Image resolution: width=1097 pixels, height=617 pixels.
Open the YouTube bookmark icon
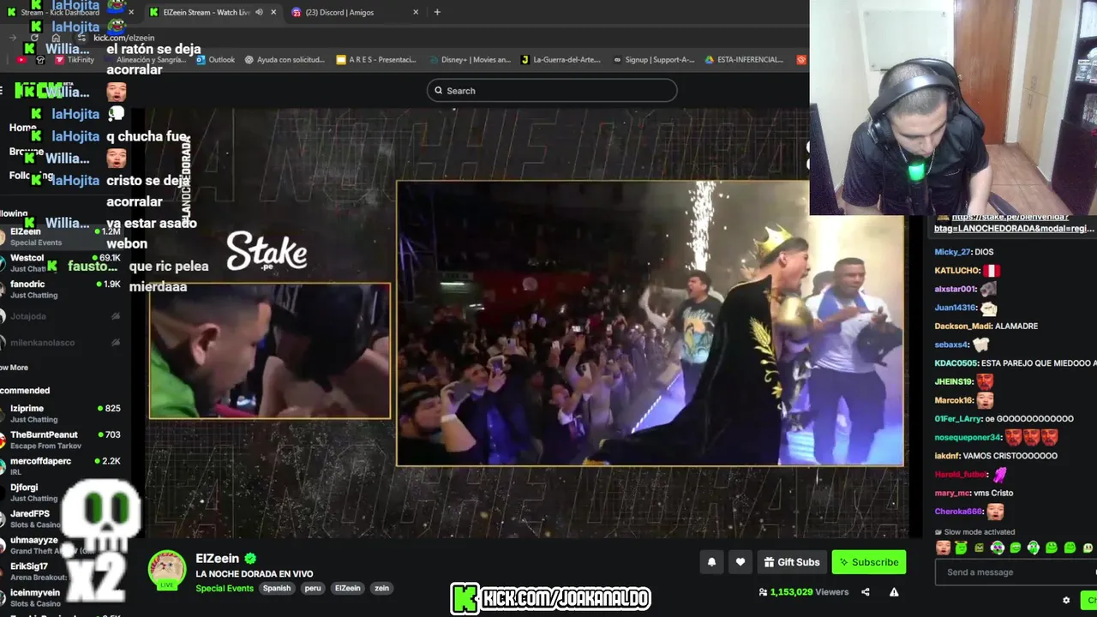(21, 60)
